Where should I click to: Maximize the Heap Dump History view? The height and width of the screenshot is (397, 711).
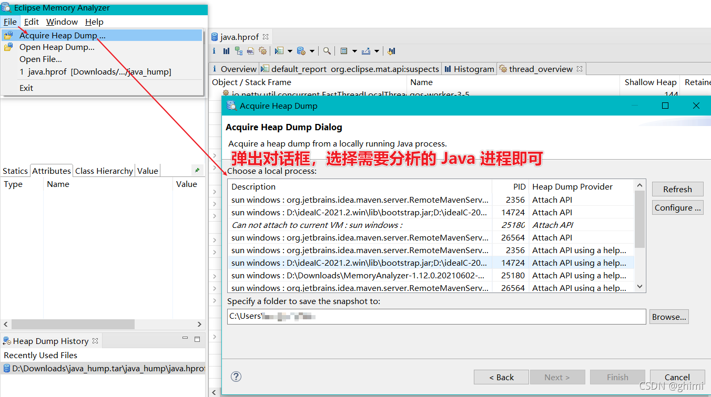pos(197,339)
